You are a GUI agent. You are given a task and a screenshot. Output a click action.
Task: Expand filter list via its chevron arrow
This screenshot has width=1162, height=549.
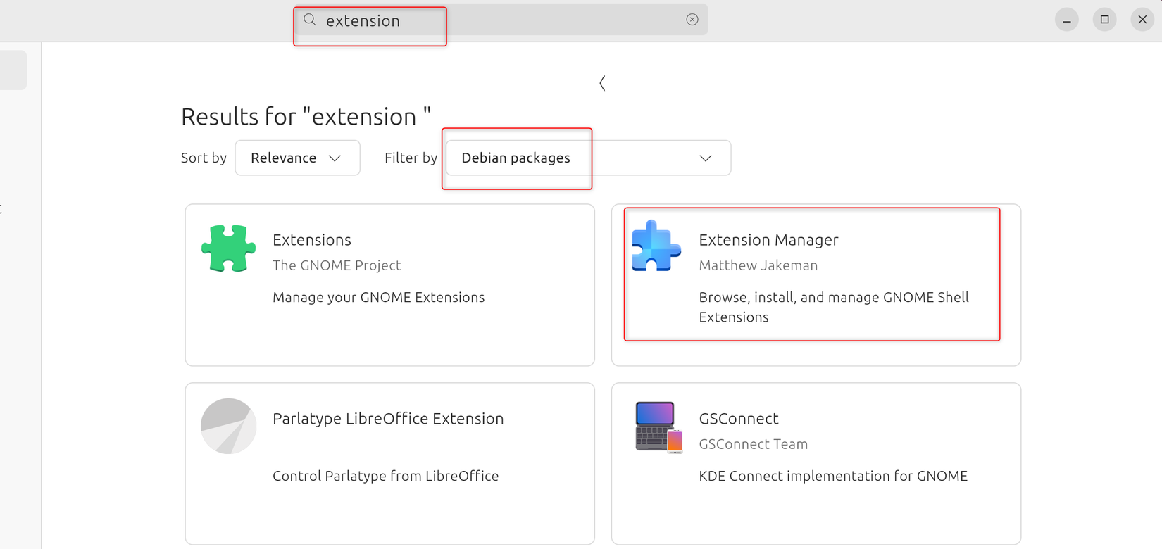tap(706, 158)
